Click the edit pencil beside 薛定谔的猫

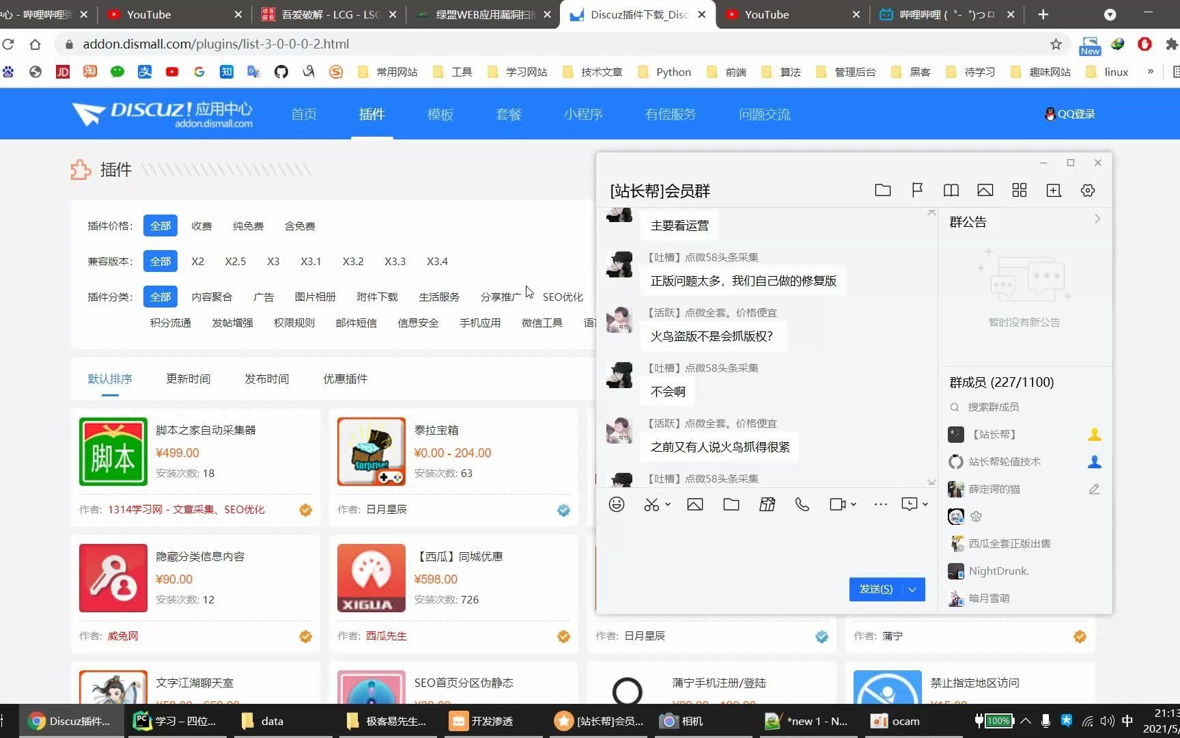pos(1094,489)
